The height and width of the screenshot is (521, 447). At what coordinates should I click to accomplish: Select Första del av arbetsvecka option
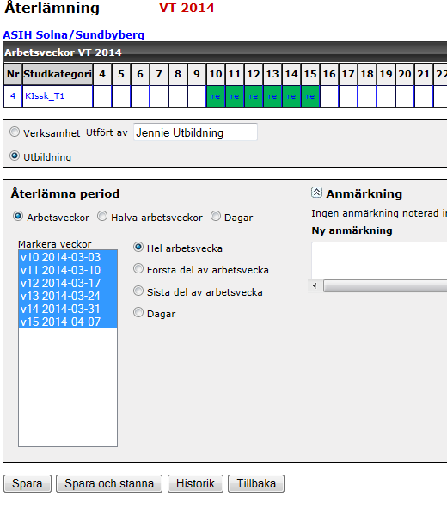click(138, 268)
